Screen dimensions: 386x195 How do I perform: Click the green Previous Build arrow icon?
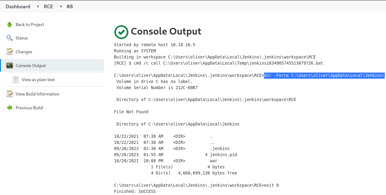[10, 108]
